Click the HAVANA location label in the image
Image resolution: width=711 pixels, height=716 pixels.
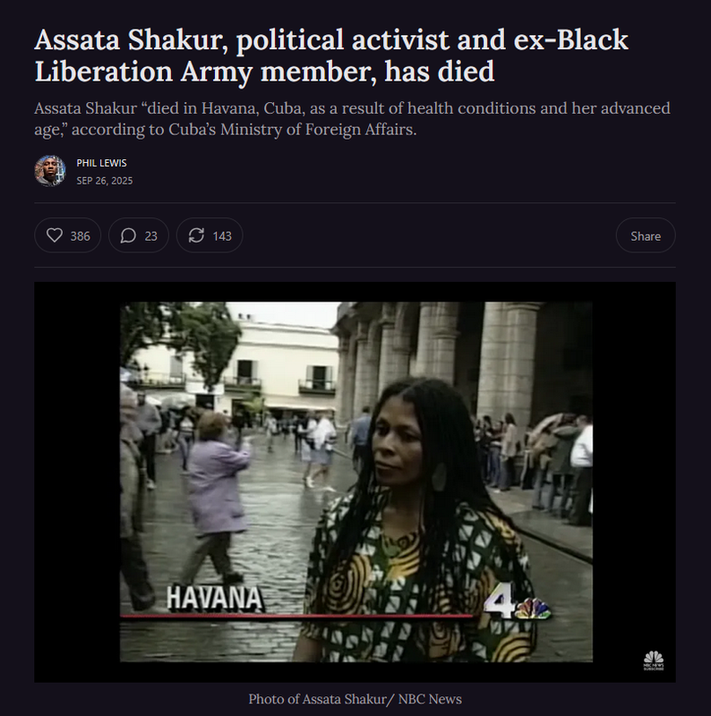[214, 598]
